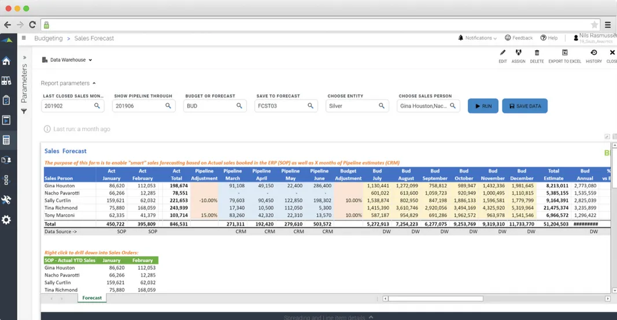Click the sheet's right scroll arrow
Image resolution: width=617 pixels, height=320 pixels.
[x=608, y=299]
